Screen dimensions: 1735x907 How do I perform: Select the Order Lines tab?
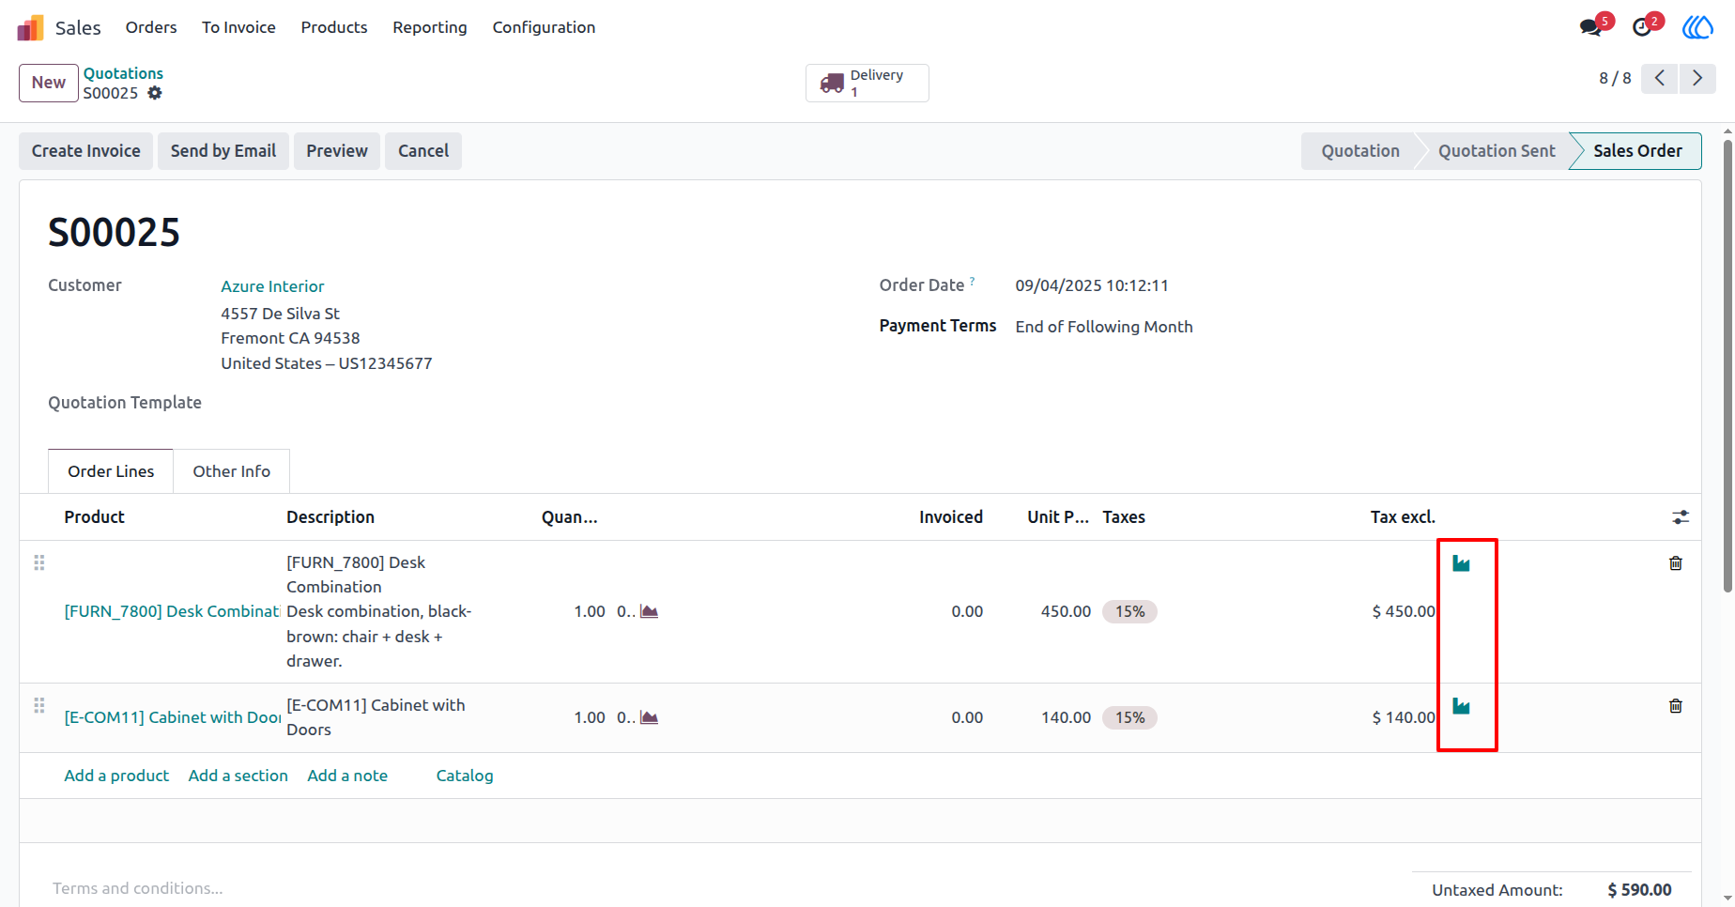click(x=111, y=471)
